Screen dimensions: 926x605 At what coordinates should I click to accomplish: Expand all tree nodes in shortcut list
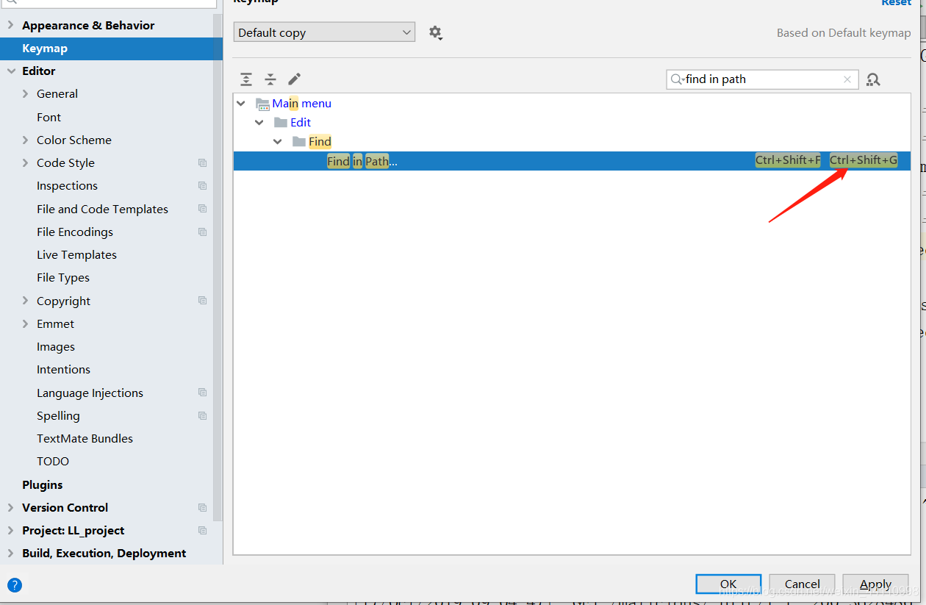(x=246, y=79)
